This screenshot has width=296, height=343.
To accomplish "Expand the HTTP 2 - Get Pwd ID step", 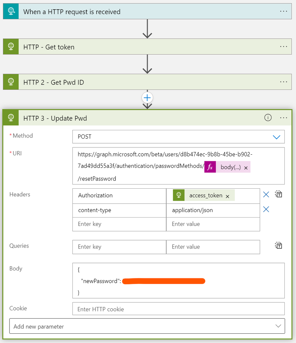I will [147, 82].
